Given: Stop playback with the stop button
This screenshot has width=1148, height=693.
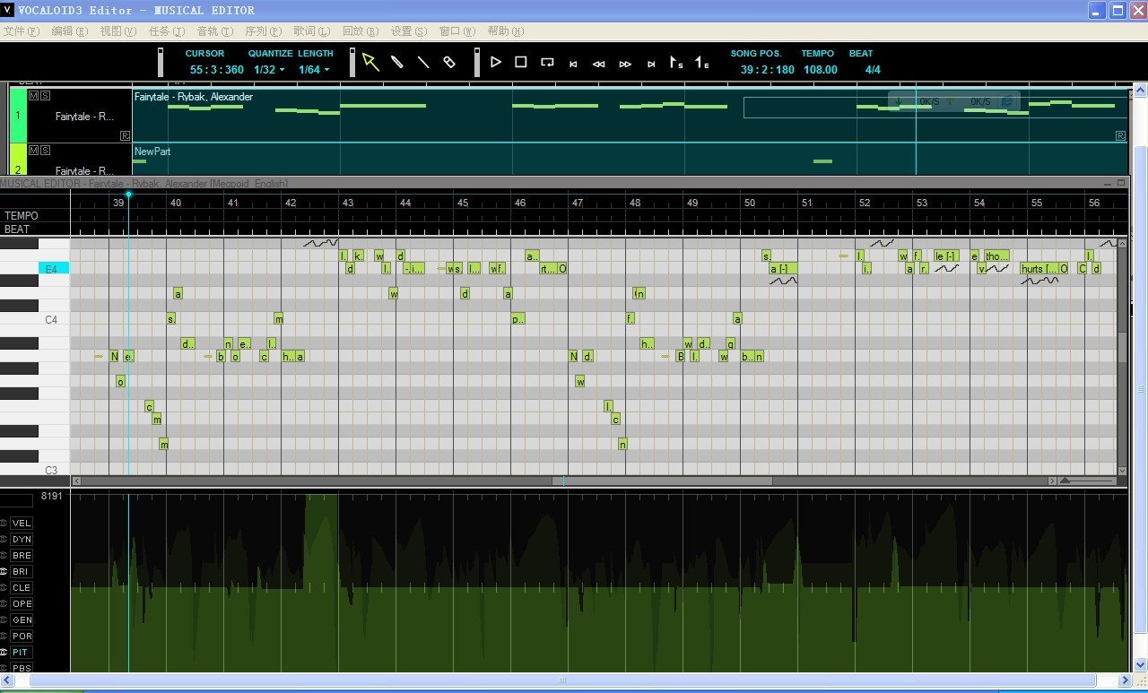Looking at the screenshot, I should point(521,63).
